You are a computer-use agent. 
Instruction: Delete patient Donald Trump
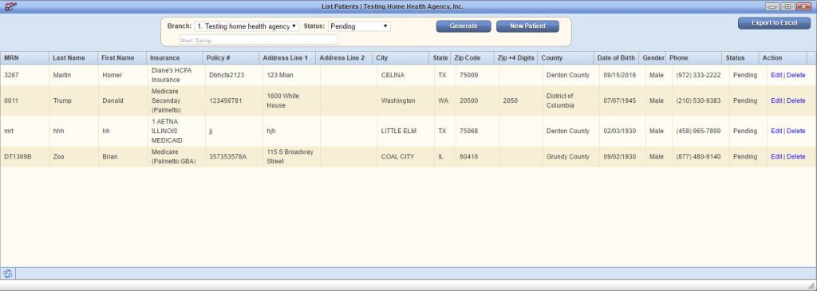pyautogui.click(x=795, y=100)
